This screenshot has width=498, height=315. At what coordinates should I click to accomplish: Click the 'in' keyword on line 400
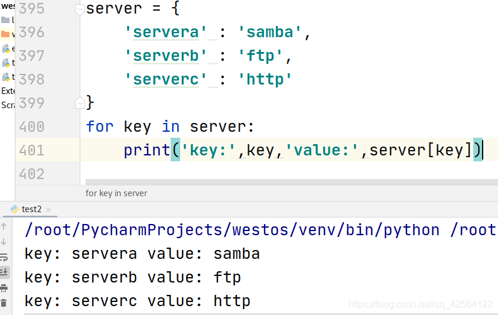(171, 127)
